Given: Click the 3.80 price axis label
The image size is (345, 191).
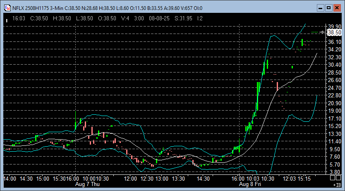Looking at the screenshot, I should point(335,172).
